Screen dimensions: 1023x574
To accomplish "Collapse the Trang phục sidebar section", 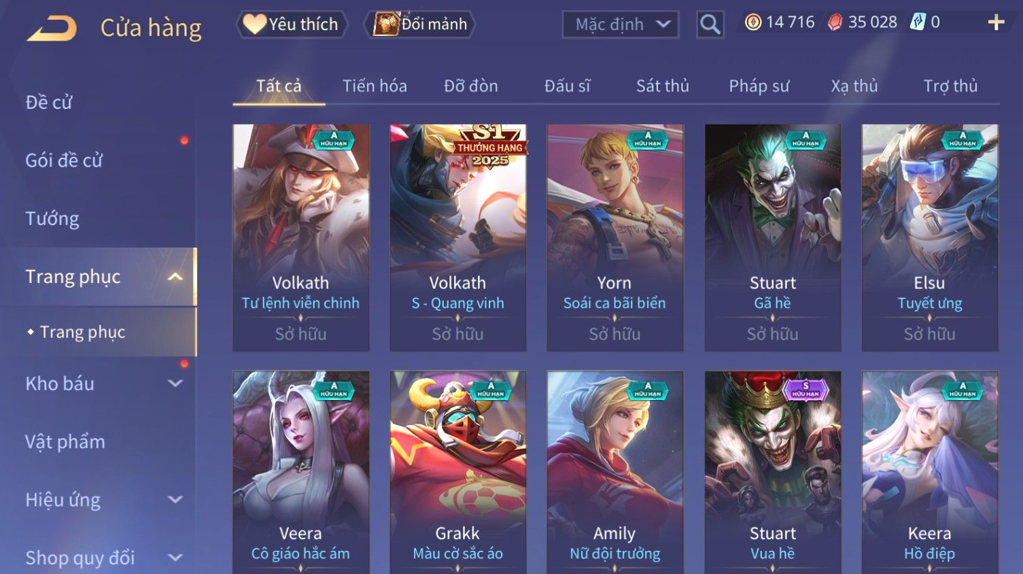I will [x=175, y=277].
